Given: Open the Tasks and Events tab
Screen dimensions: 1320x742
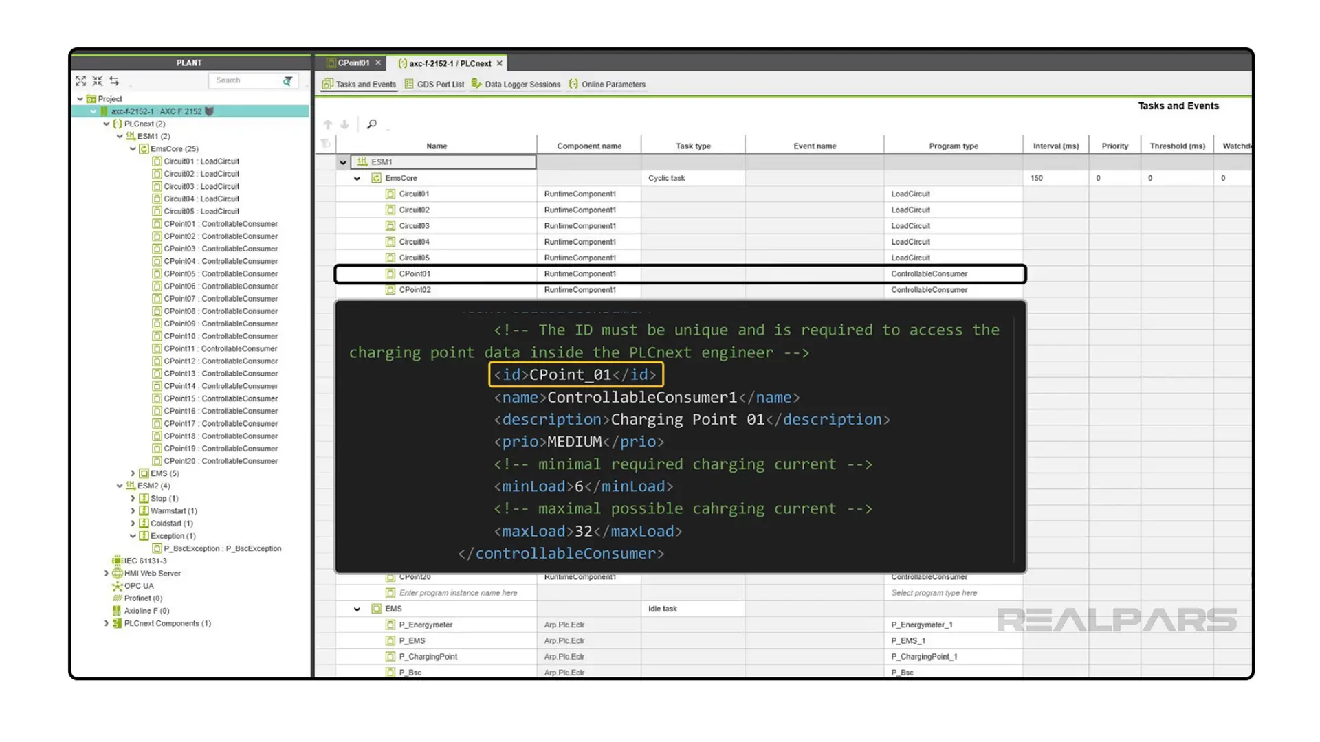Looking at the screenshot, I should pyautogui.click(x=359, y=85).
